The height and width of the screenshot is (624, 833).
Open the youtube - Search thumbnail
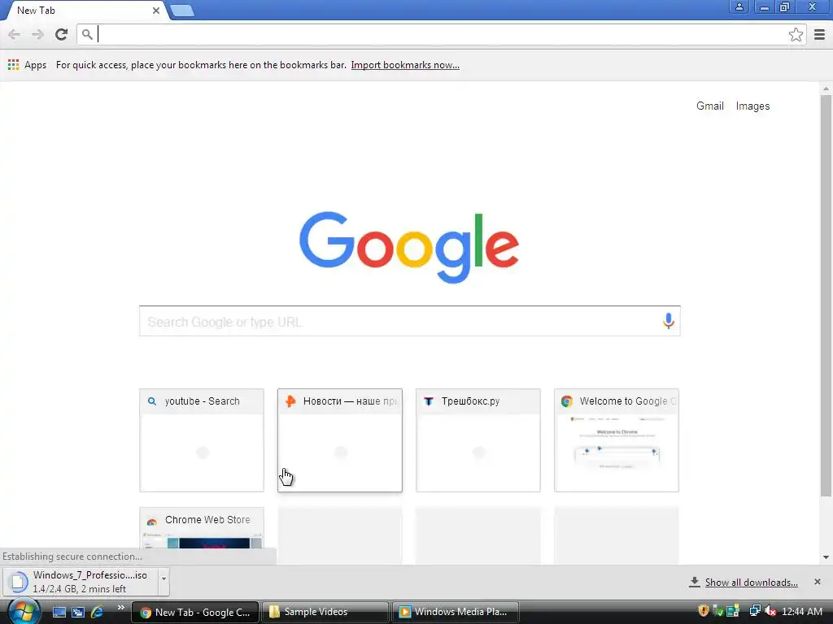pyautogui.click(x=202, y=440)
